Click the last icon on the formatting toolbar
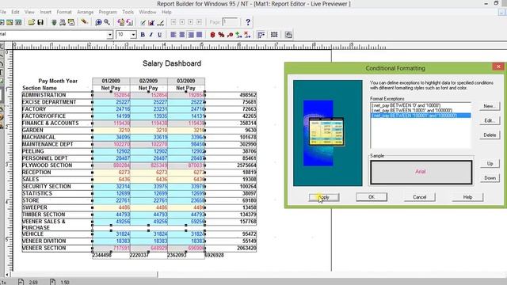The image size is (507, 285). click(288, 35)
